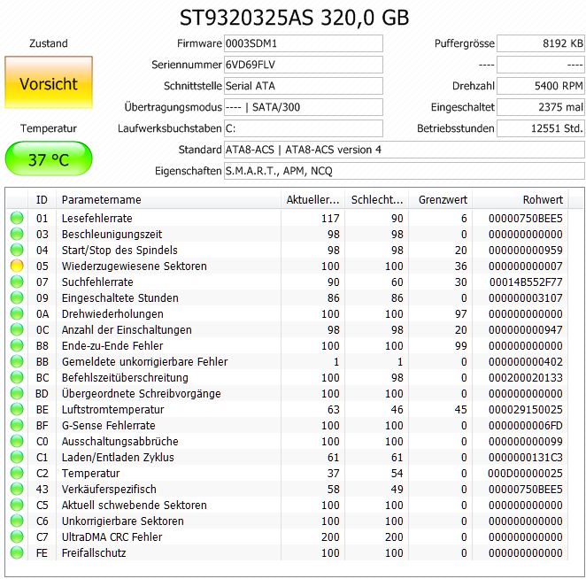586x579 pixels.
Task: Click the yellow warning icon for Wiederzugewiesene Sektoren
Action: tap(17, 266)
